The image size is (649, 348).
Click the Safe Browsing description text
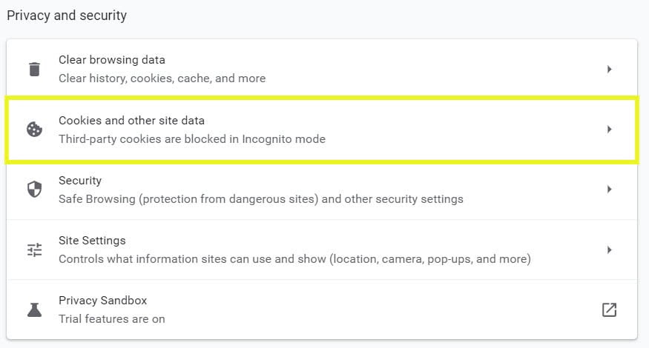click(x=260, y=198)
